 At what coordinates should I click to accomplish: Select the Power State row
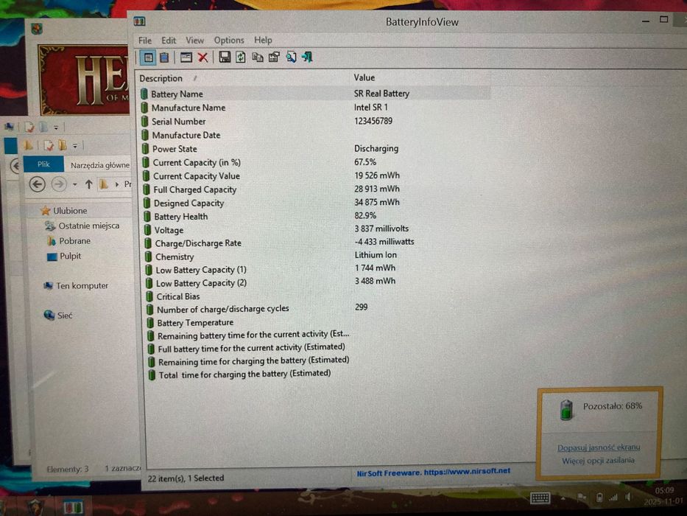click(x=314, y=149)
